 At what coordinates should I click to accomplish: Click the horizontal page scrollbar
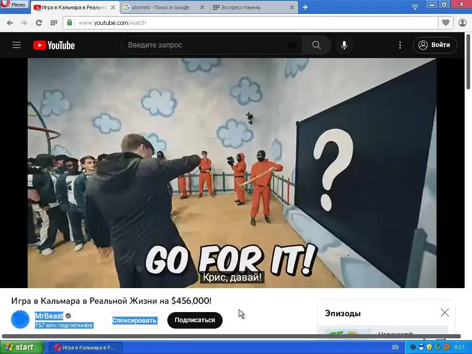231,336
